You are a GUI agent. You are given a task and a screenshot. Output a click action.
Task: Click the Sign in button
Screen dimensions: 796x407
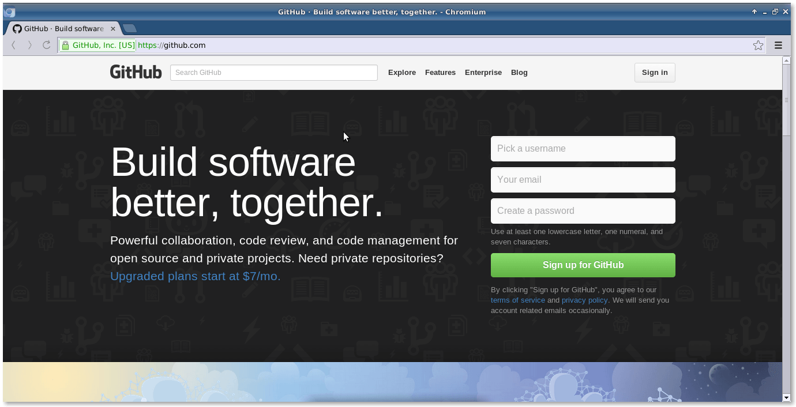click(654, 72)
